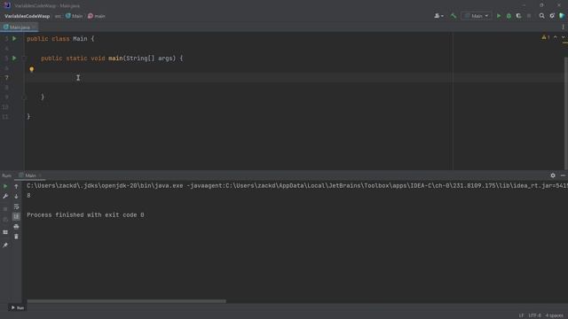Click main method in navigation breadcrumb
The height and width of the screenshot is (319, 568).
(97, 16)
